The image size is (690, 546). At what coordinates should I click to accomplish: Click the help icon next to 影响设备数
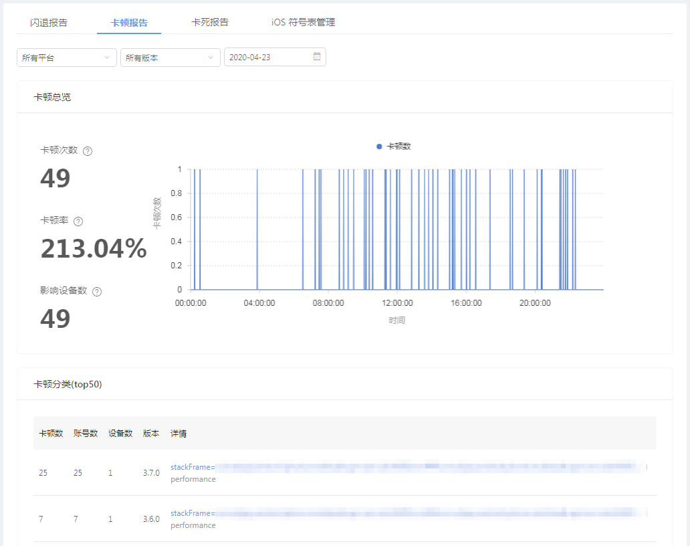[97, 292]
